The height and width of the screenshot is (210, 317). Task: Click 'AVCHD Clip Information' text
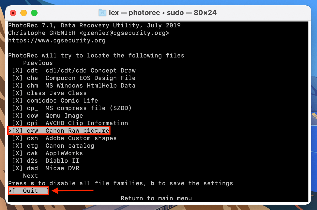click(x=87, y=123)
